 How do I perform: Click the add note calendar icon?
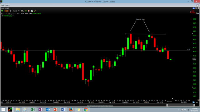point(32,11)
